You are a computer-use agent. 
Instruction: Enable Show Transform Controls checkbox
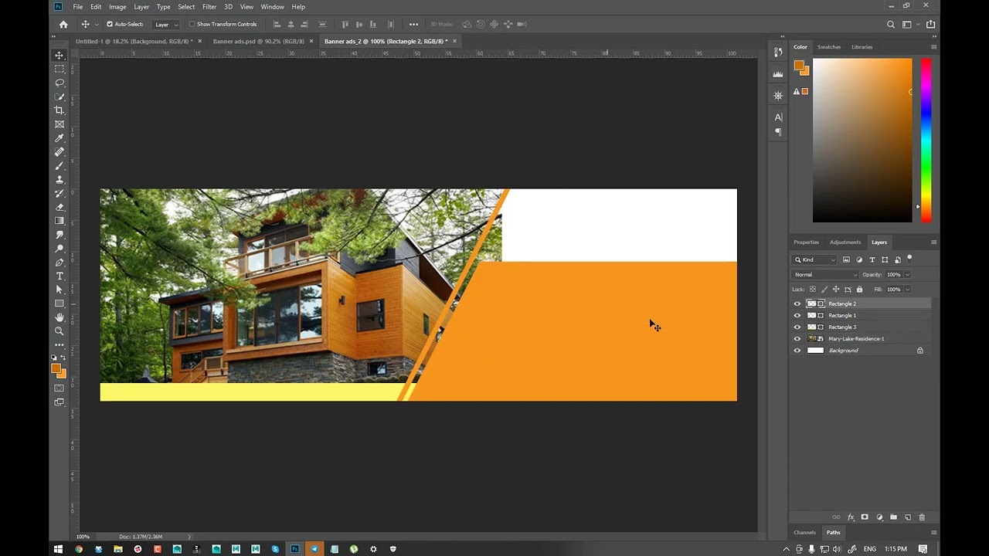click(x=192, y=24)
